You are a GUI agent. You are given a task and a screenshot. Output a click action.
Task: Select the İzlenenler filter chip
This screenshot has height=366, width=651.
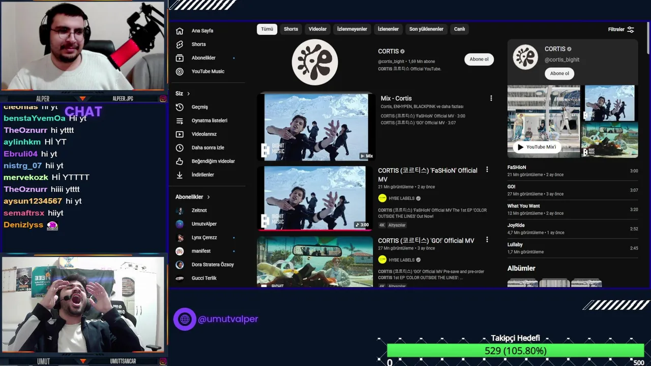[x=388, y=29]
